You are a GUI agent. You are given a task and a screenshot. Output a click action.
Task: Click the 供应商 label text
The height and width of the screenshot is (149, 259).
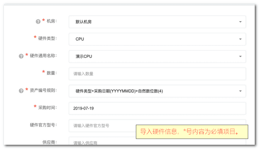point(49,142)
